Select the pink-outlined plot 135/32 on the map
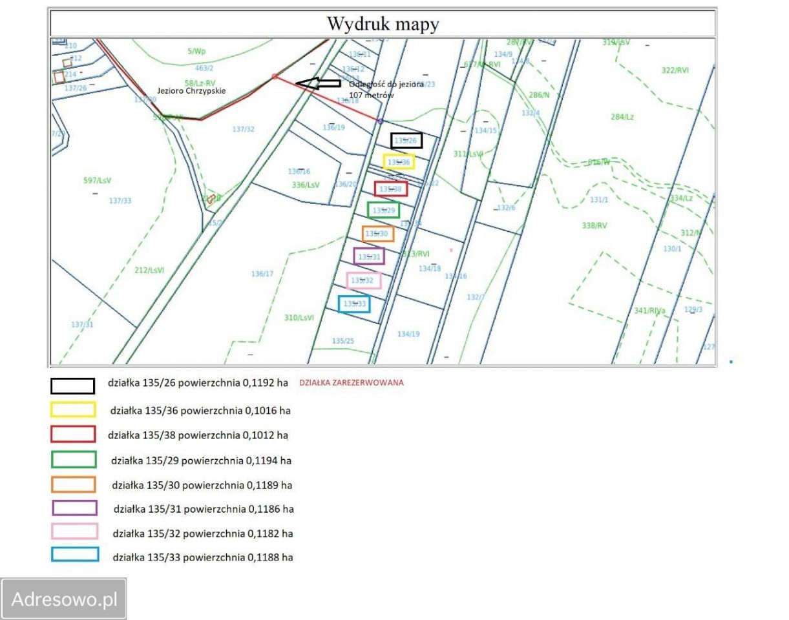The height and width of the screenshot is (620, 789). click(363, 280)
